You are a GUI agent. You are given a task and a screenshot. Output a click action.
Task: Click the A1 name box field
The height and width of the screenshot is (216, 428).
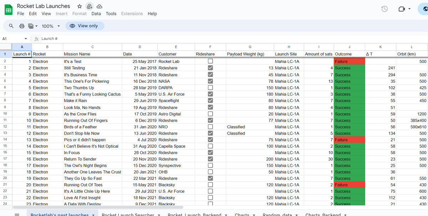pyautogui.click(x=12, y=39)
